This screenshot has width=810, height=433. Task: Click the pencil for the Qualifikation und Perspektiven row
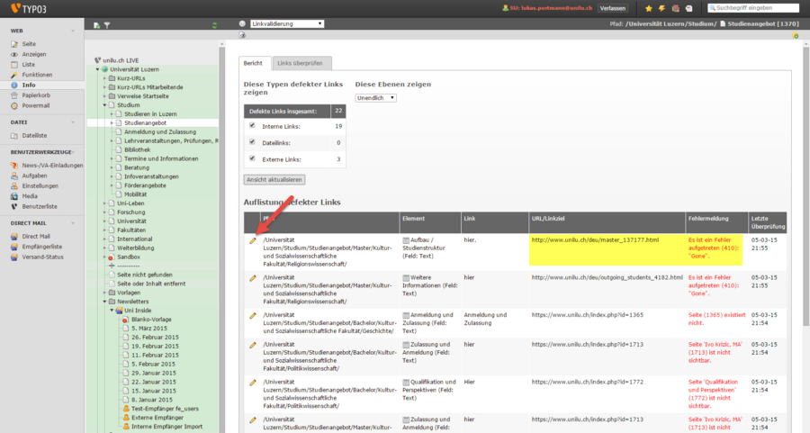[253, 383]
